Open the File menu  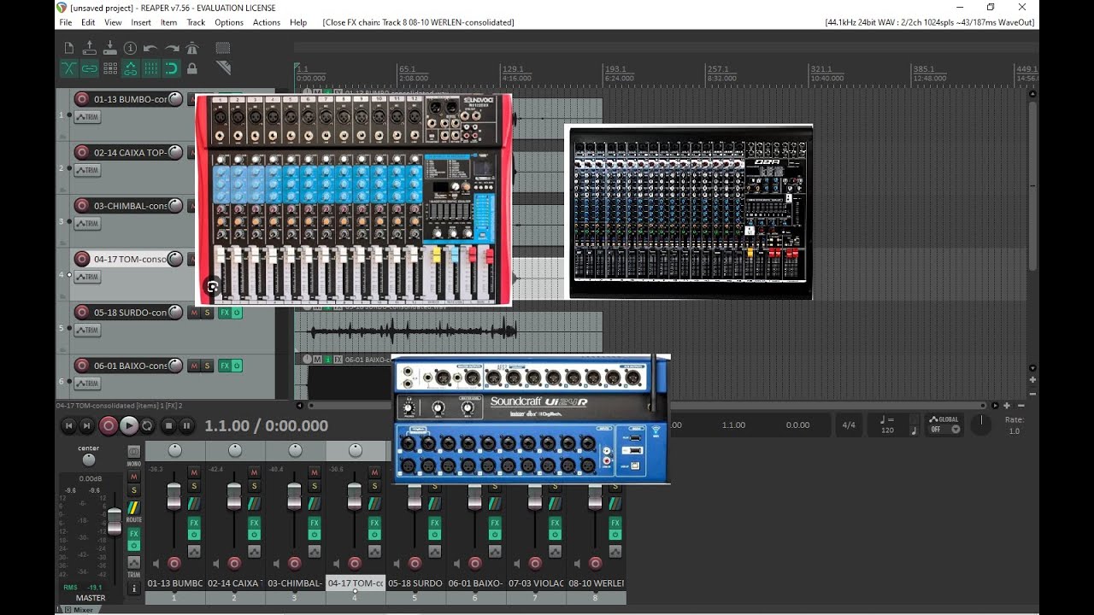click(x=66, y=22)
